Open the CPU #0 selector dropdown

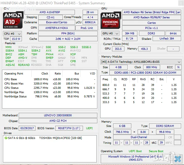click(12, 34)
